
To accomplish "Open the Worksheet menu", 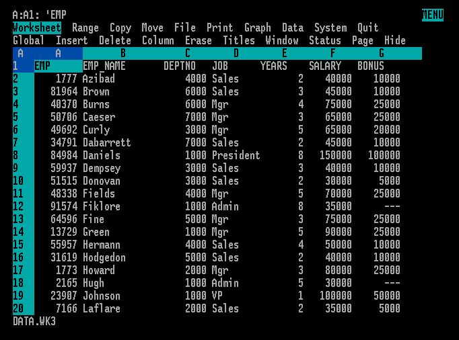I will 37,28.
